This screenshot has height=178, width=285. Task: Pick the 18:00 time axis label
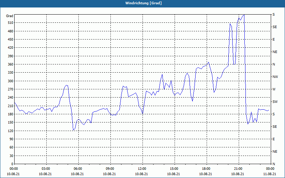coord(207,168)
